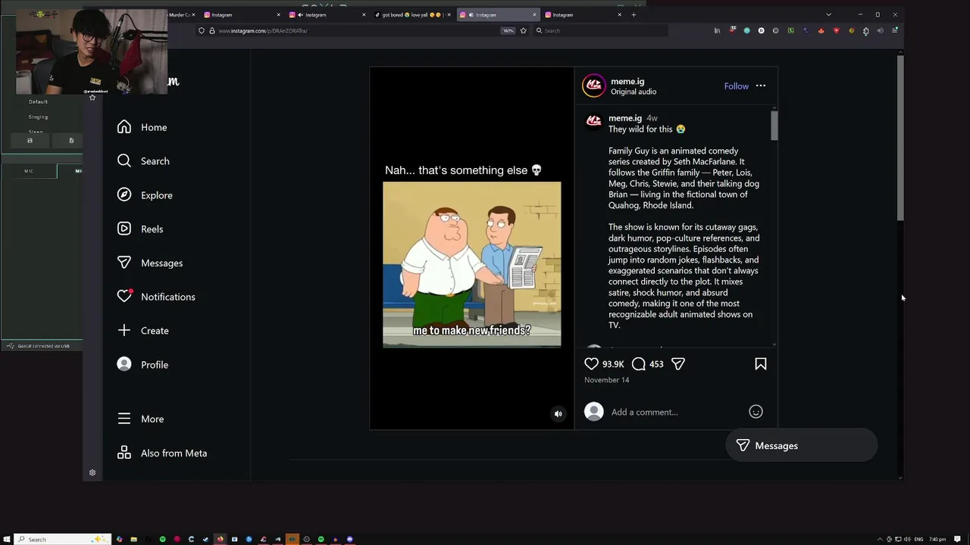This screenshot has width=970, height=545.
Task: Click the taskbar clock showing 7:40 pm
Action: [x=937, y=539]
